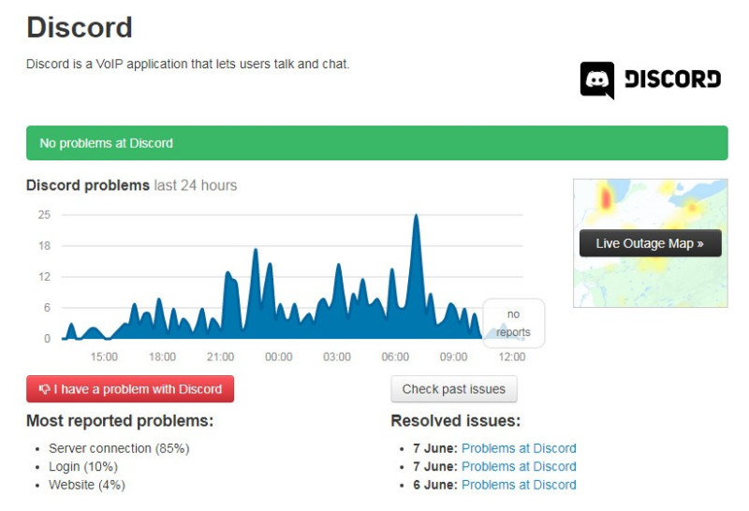Click I have a problem with Discord
This screenshot has width=749, height=511.
[130, 388]
